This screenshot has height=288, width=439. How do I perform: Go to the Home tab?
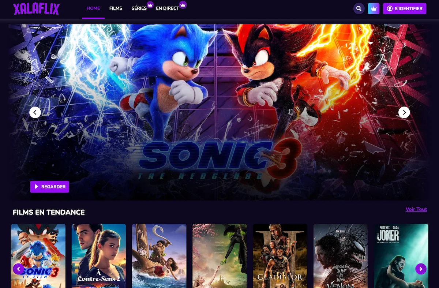point(93,8)
